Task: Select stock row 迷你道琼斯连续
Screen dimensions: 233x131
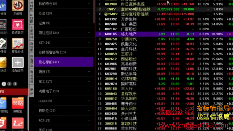Action: click(x=164, y=14)
